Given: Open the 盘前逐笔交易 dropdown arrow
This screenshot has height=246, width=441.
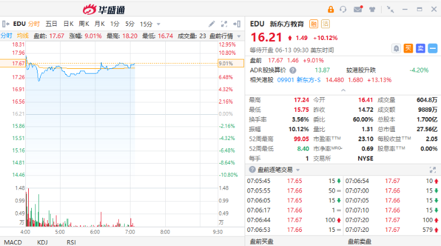Looking at the screenshot, I should coord(298,170).
